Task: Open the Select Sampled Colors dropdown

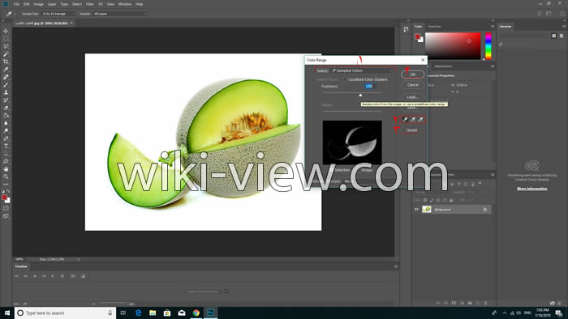Action: (x=362, y=70)
